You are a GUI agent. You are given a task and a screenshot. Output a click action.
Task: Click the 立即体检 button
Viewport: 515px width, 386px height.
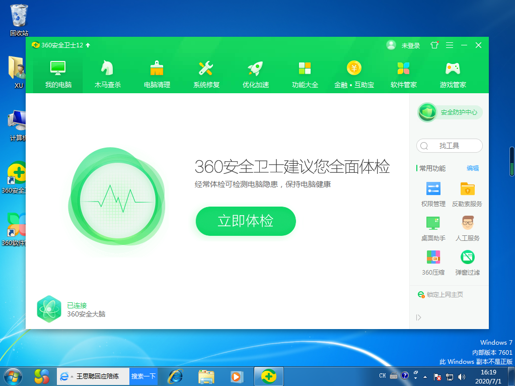point(245,221)
